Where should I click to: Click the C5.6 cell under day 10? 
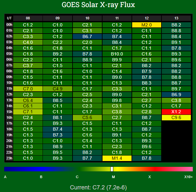pyautogui.click(x=87, y=117)
